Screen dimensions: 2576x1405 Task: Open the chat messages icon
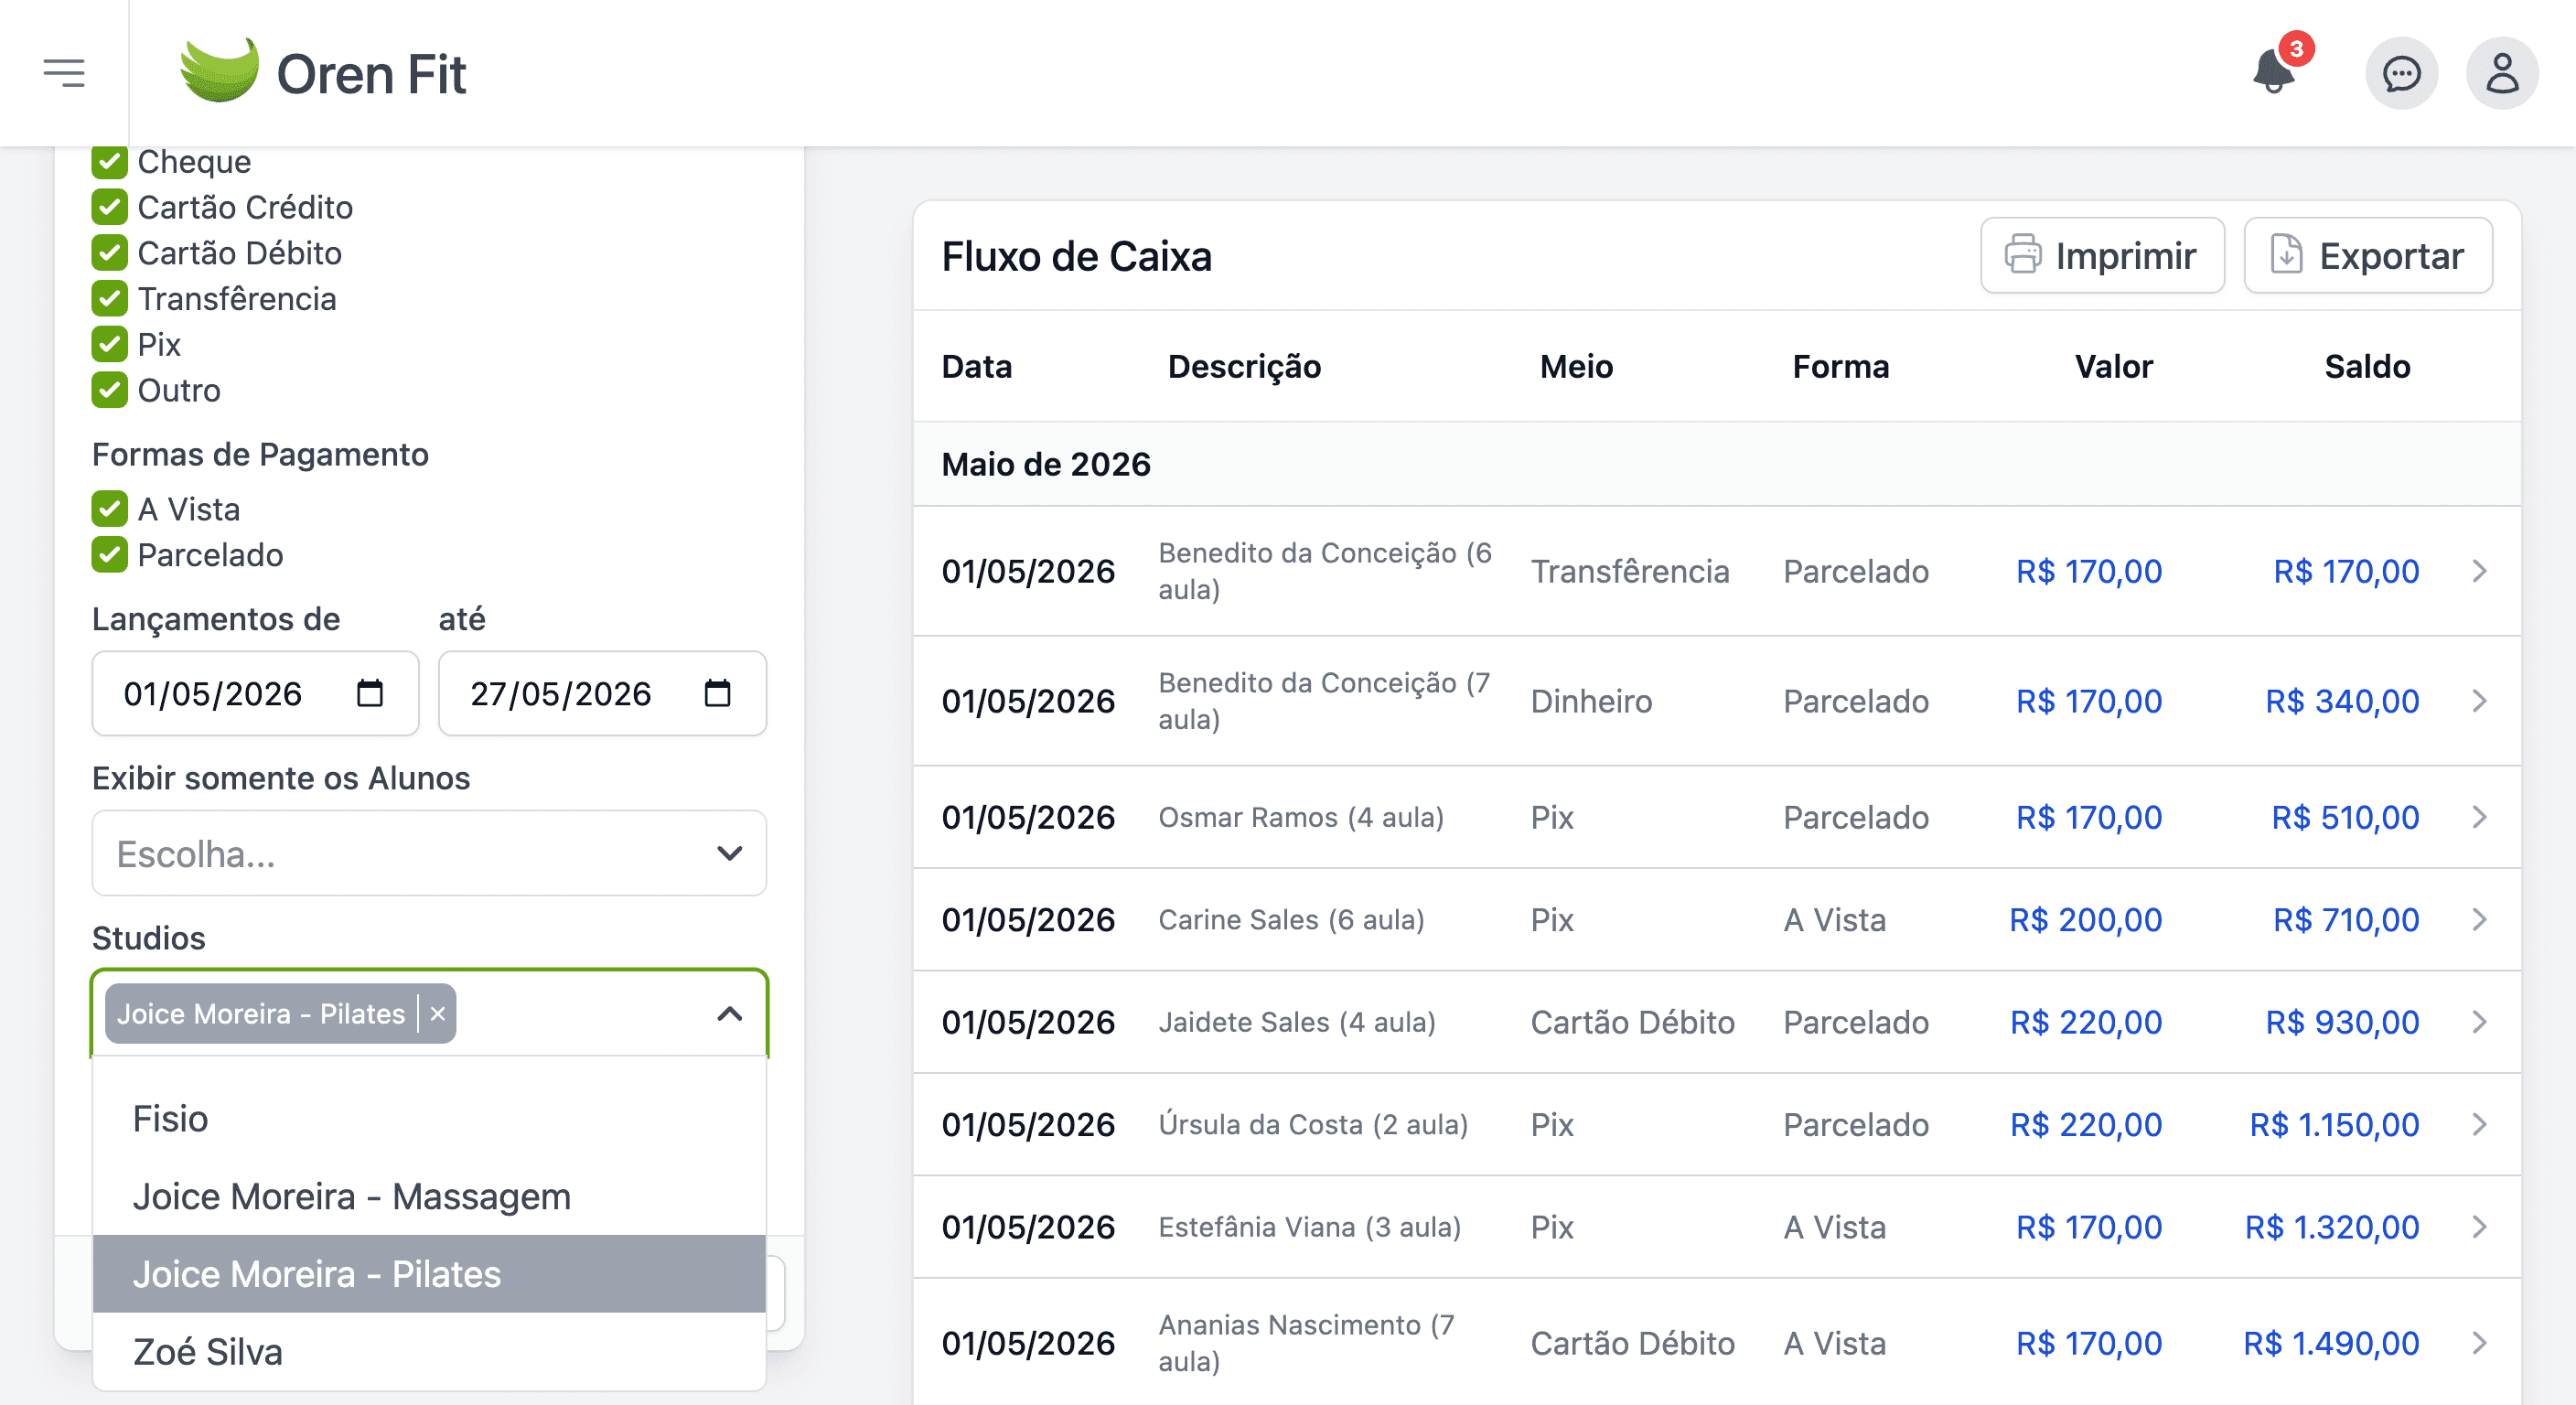pos(2401,73)
